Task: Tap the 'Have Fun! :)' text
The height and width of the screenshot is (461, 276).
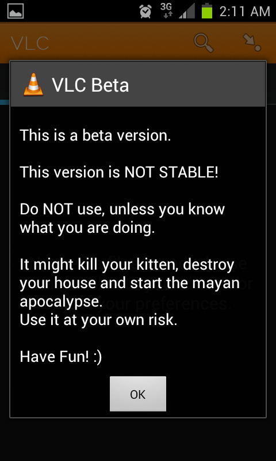Action: [x=61, y=357]
